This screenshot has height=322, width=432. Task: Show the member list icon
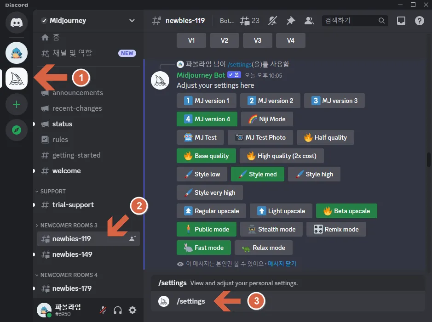coord(309,21)
